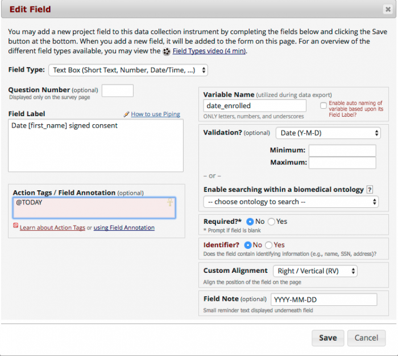Click the expand icon in Action Tags box
The image size is (398, 356).
point(169,203)
